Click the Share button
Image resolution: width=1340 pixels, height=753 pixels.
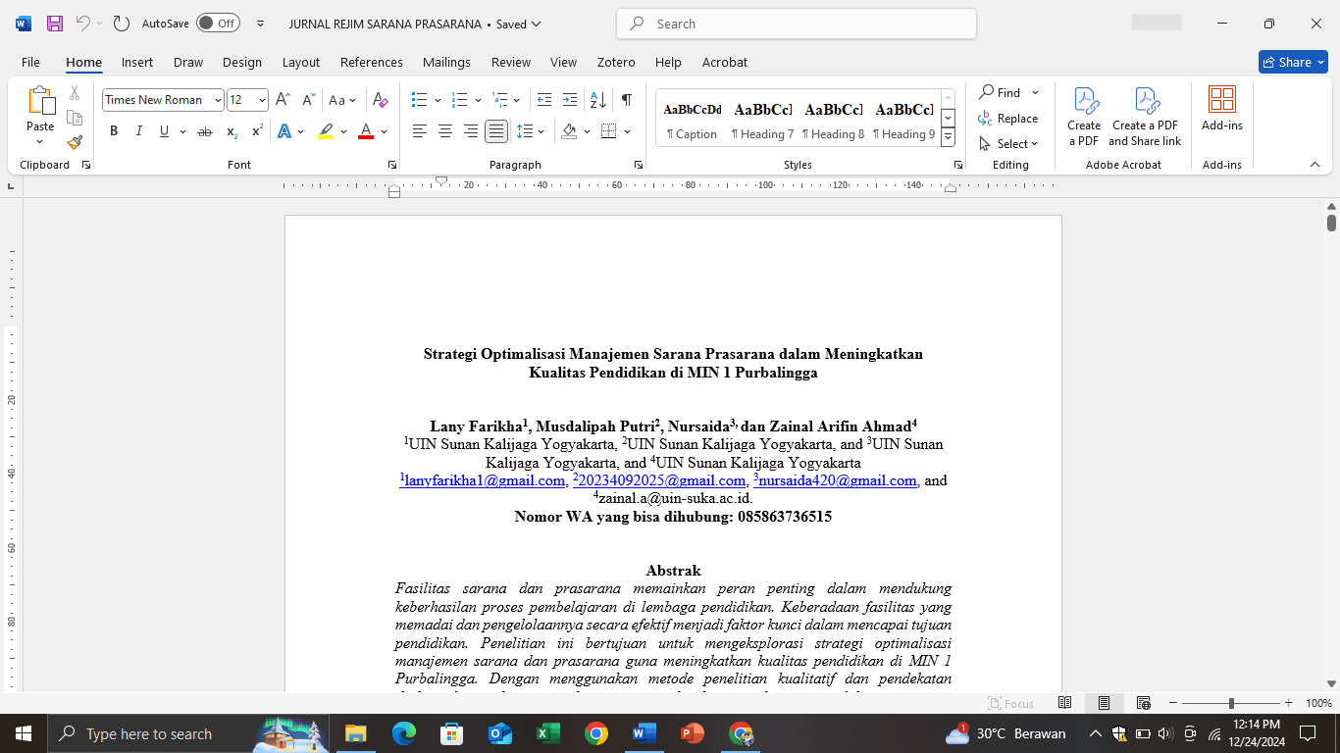[x=1293, y=62]
